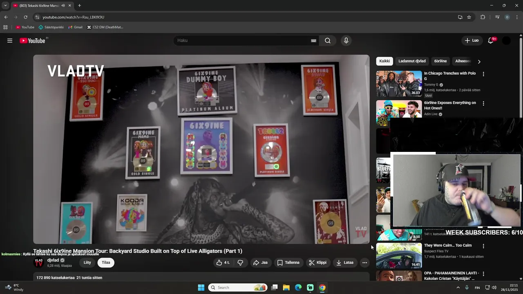Go back with browser back arrow
523x294 pixels.
pyautogui.click(x=6, y=17)
